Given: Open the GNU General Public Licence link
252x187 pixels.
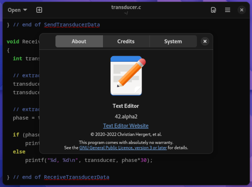Looking at the screenshot, I should [123, 148].
